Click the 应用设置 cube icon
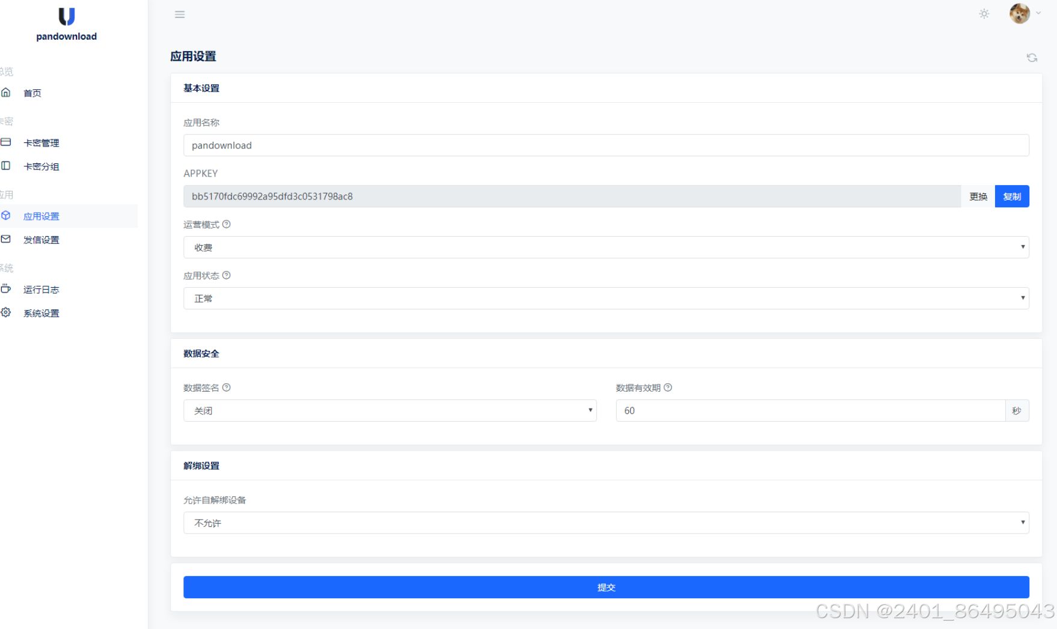1057x629 pixels. 6,216
